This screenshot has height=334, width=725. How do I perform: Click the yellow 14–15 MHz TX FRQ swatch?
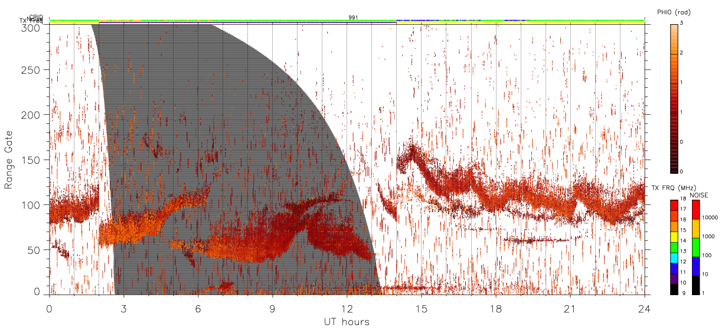pos(674,237)
